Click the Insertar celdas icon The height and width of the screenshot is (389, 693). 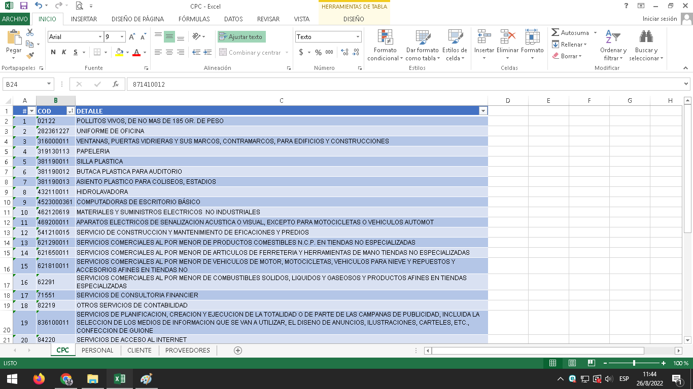(483, 37)
